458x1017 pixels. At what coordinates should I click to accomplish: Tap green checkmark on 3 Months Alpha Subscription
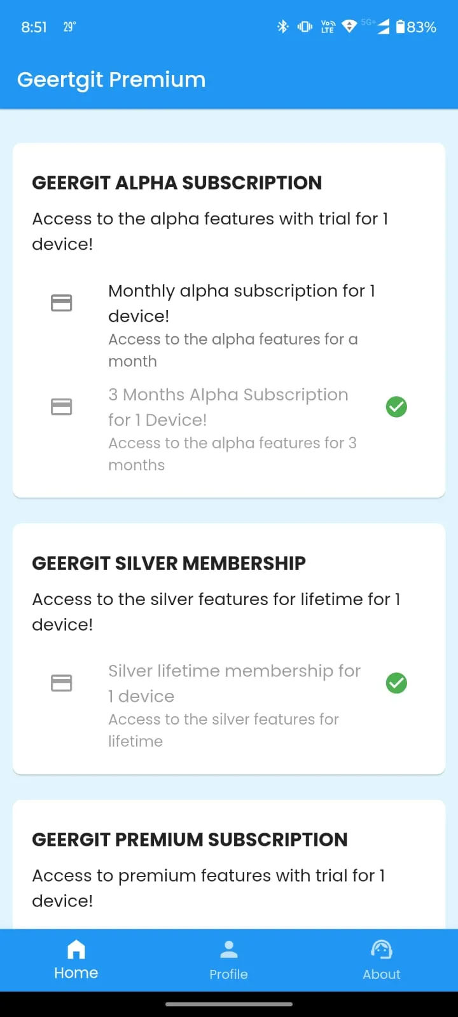click(x=396, y=407)
